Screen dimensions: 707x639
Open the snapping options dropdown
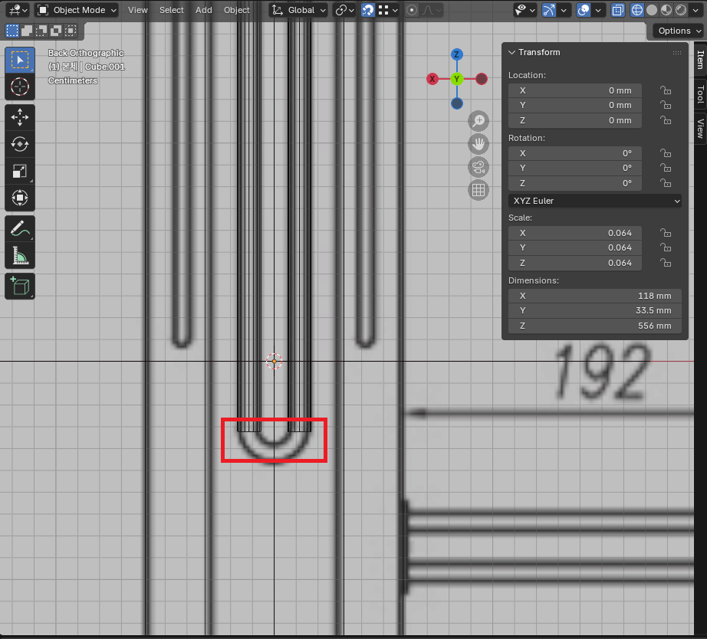(x=388, y=10)
